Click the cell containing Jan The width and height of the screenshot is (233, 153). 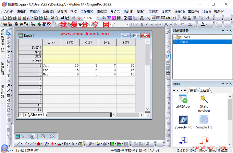click(x=51, y=66)
